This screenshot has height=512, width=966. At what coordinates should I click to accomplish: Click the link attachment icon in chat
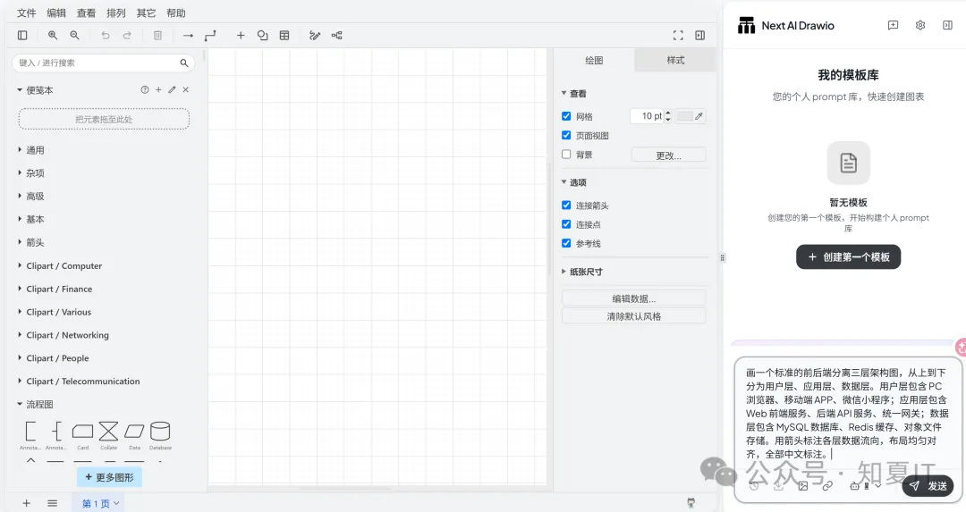click(827, 485)
